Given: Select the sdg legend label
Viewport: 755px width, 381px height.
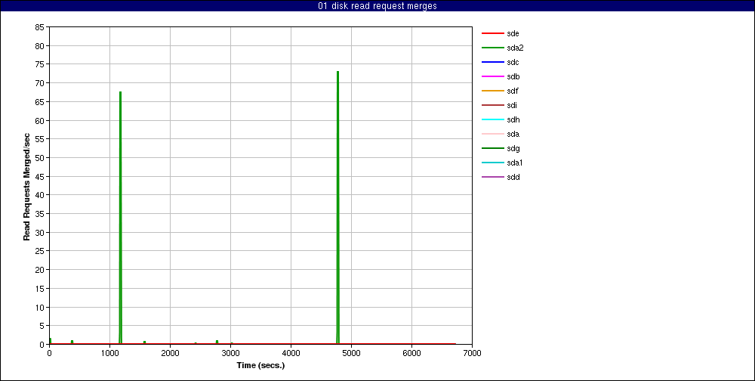Looking at the screenshot, I should 513,148.
